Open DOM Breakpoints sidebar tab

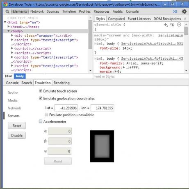[x=167, y=19]
